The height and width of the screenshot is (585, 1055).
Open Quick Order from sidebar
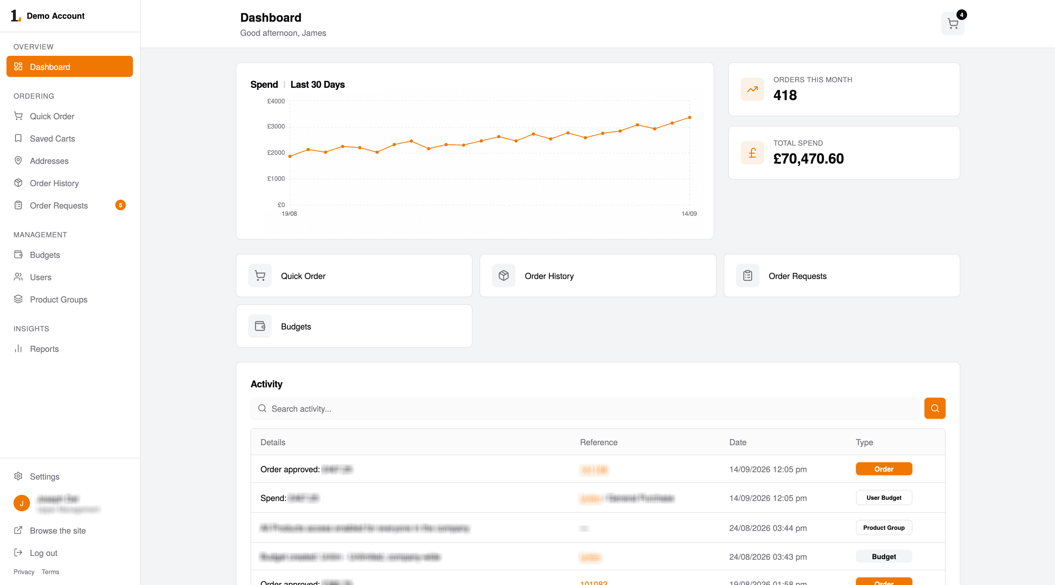pyautogui.click(x=52, y=116)
